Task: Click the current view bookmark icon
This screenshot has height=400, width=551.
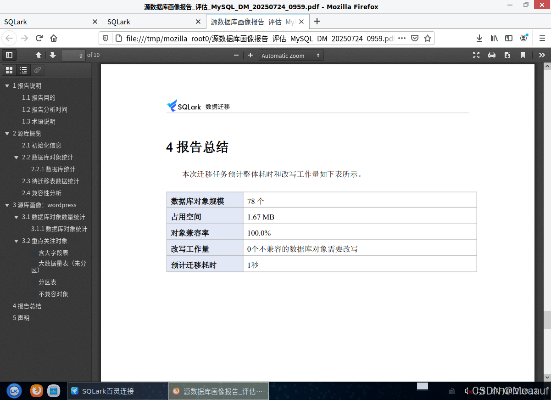Action: (523, 55)
